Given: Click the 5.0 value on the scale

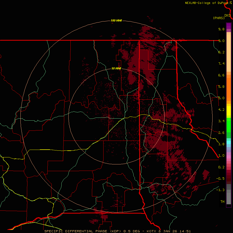Looking at the screenshot, I should pos(221,98).
